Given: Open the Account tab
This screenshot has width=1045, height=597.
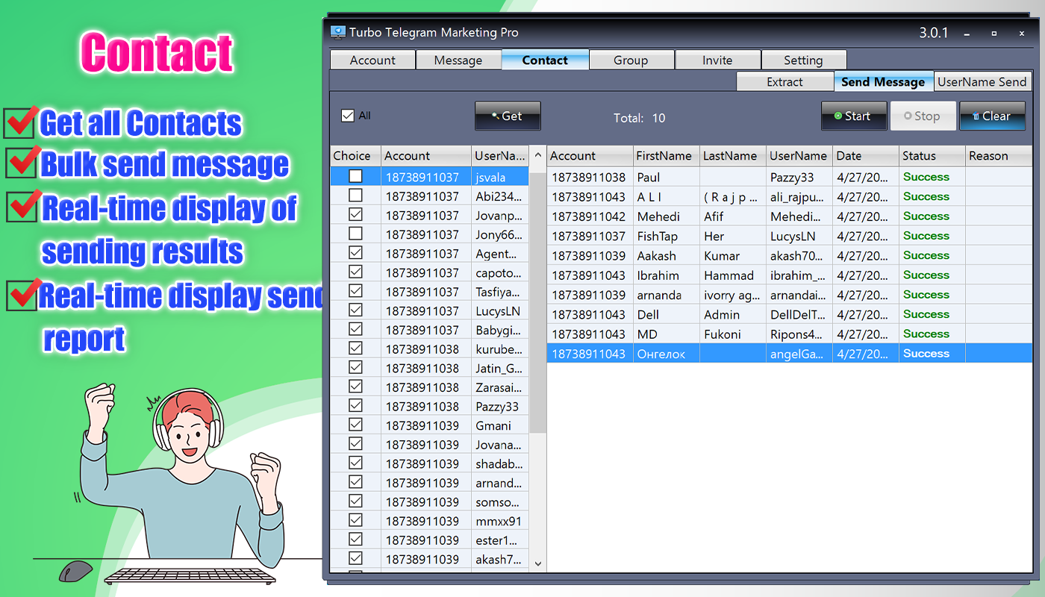Looking at the screenshot, I should click(x=372, y=60).
